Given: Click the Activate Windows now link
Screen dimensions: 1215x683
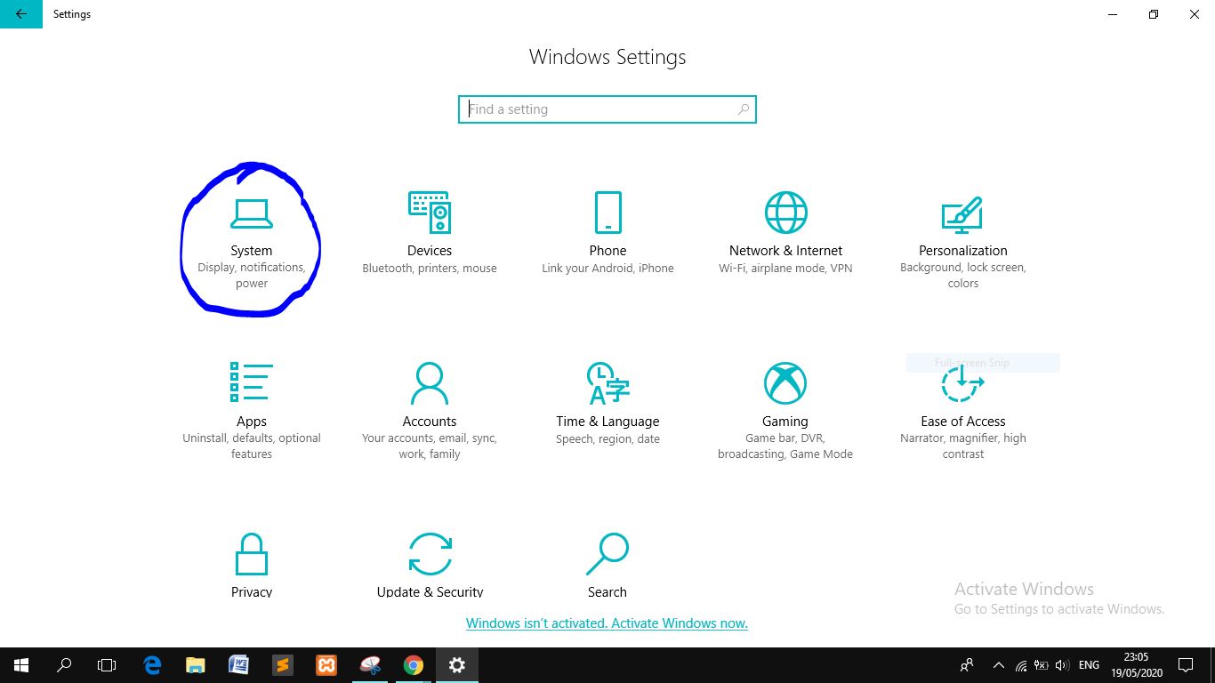Looking at the screenshot, I should click(607, 623).
